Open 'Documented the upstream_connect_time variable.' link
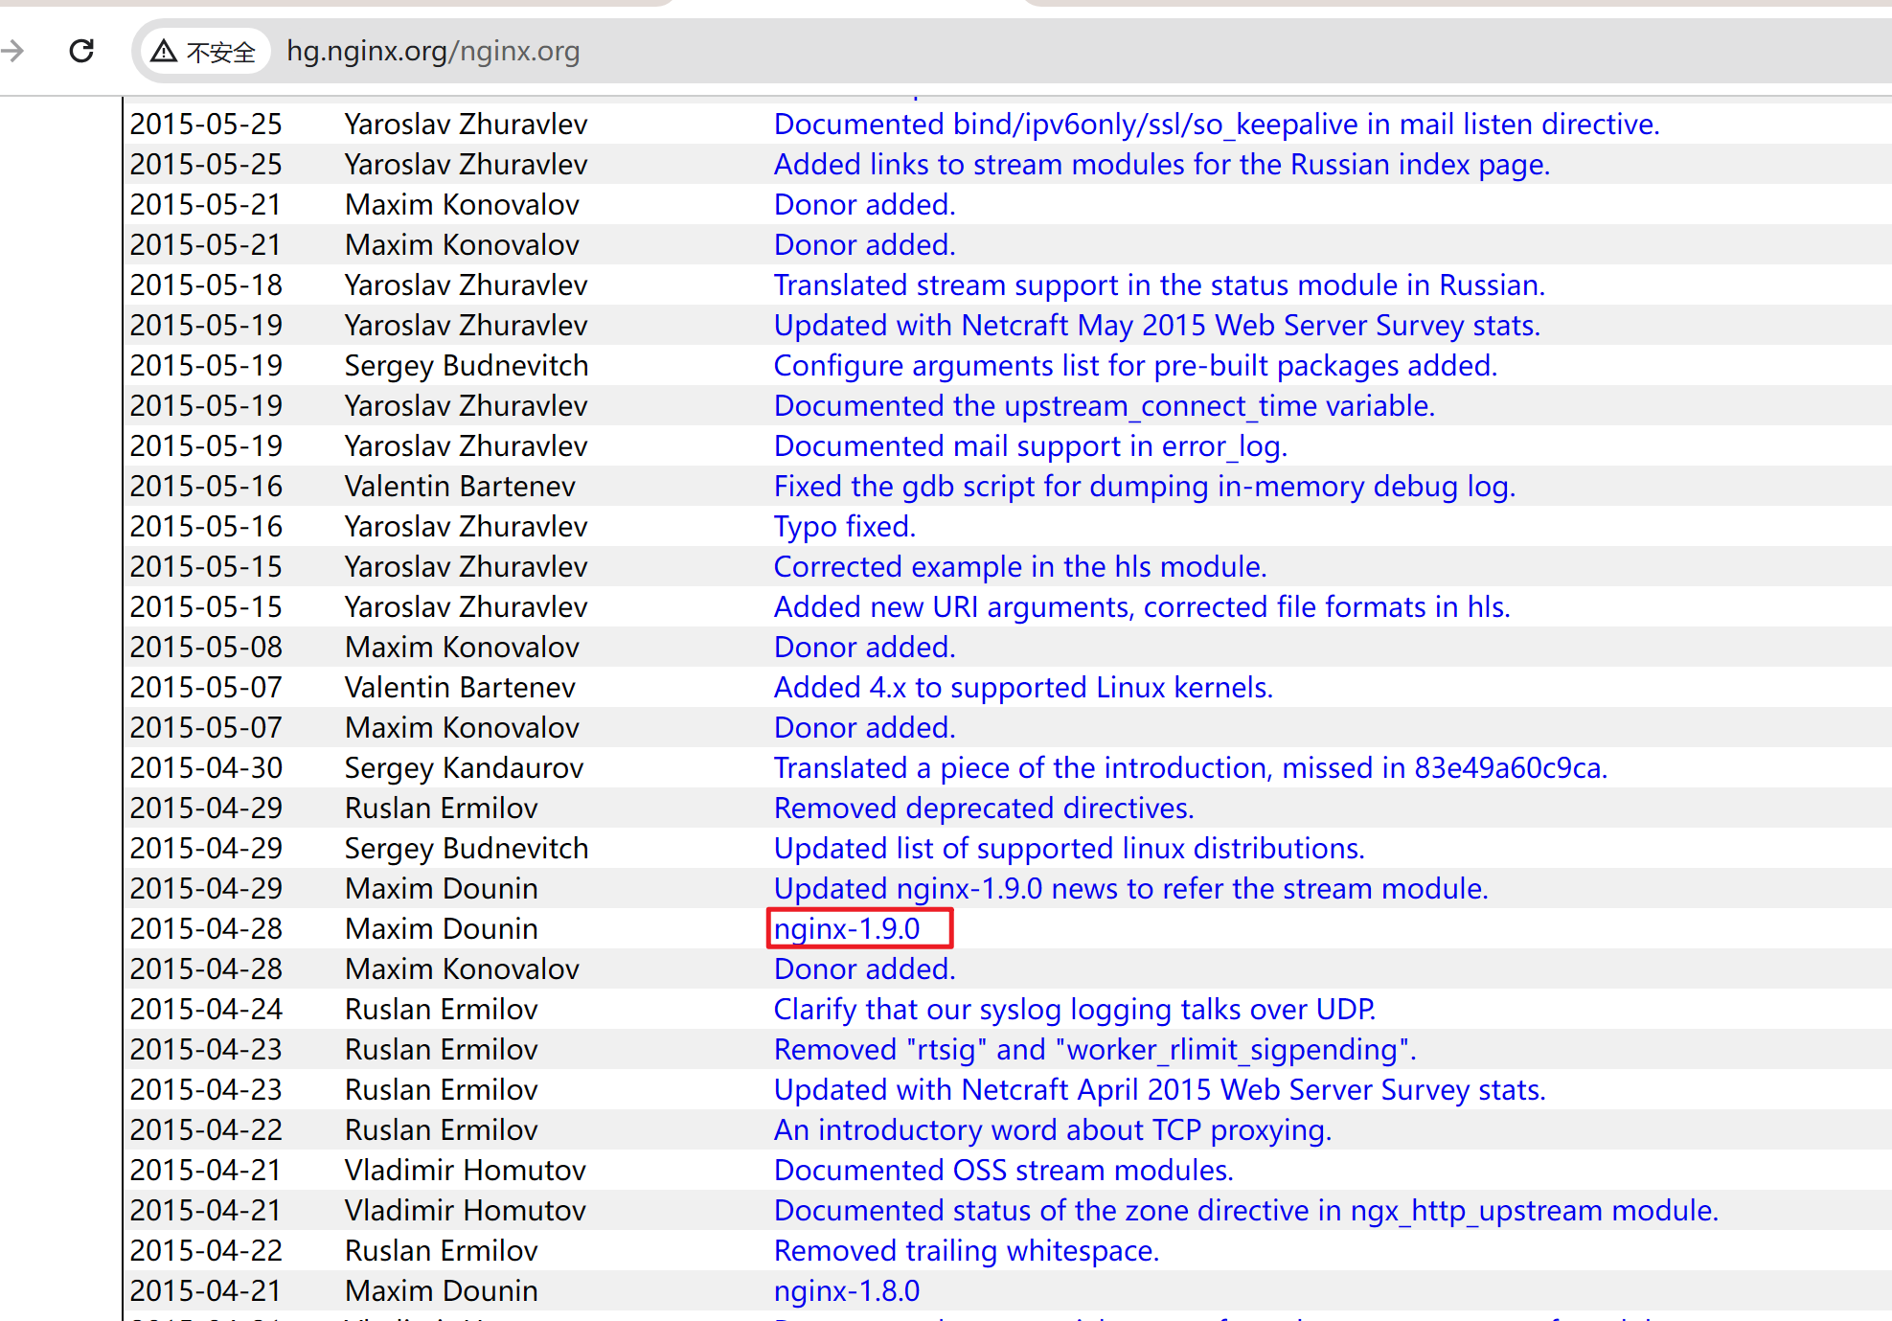 1104,405
